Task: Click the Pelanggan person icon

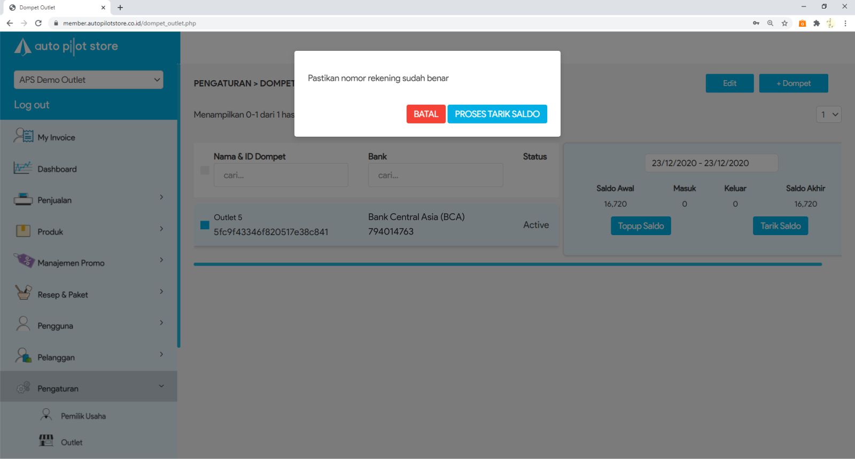Action: (23, 356)
